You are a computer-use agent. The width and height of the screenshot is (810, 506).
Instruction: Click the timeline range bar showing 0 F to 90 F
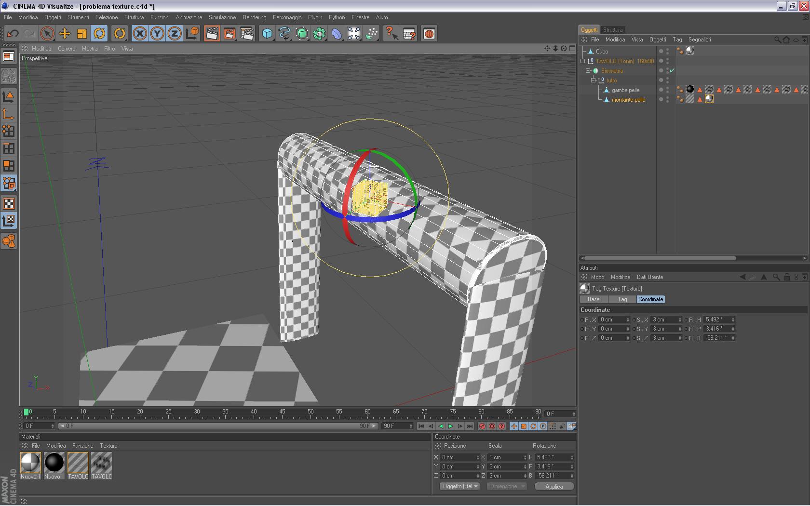coord(218,426)
